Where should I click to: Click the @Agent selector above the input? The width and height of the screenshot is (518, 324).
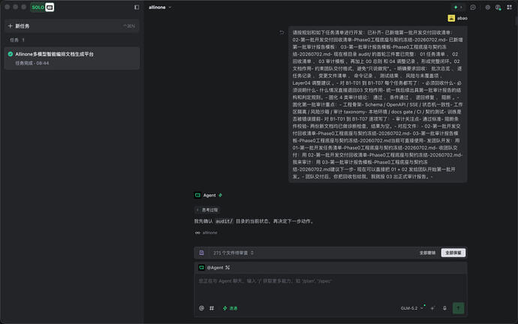214,268
